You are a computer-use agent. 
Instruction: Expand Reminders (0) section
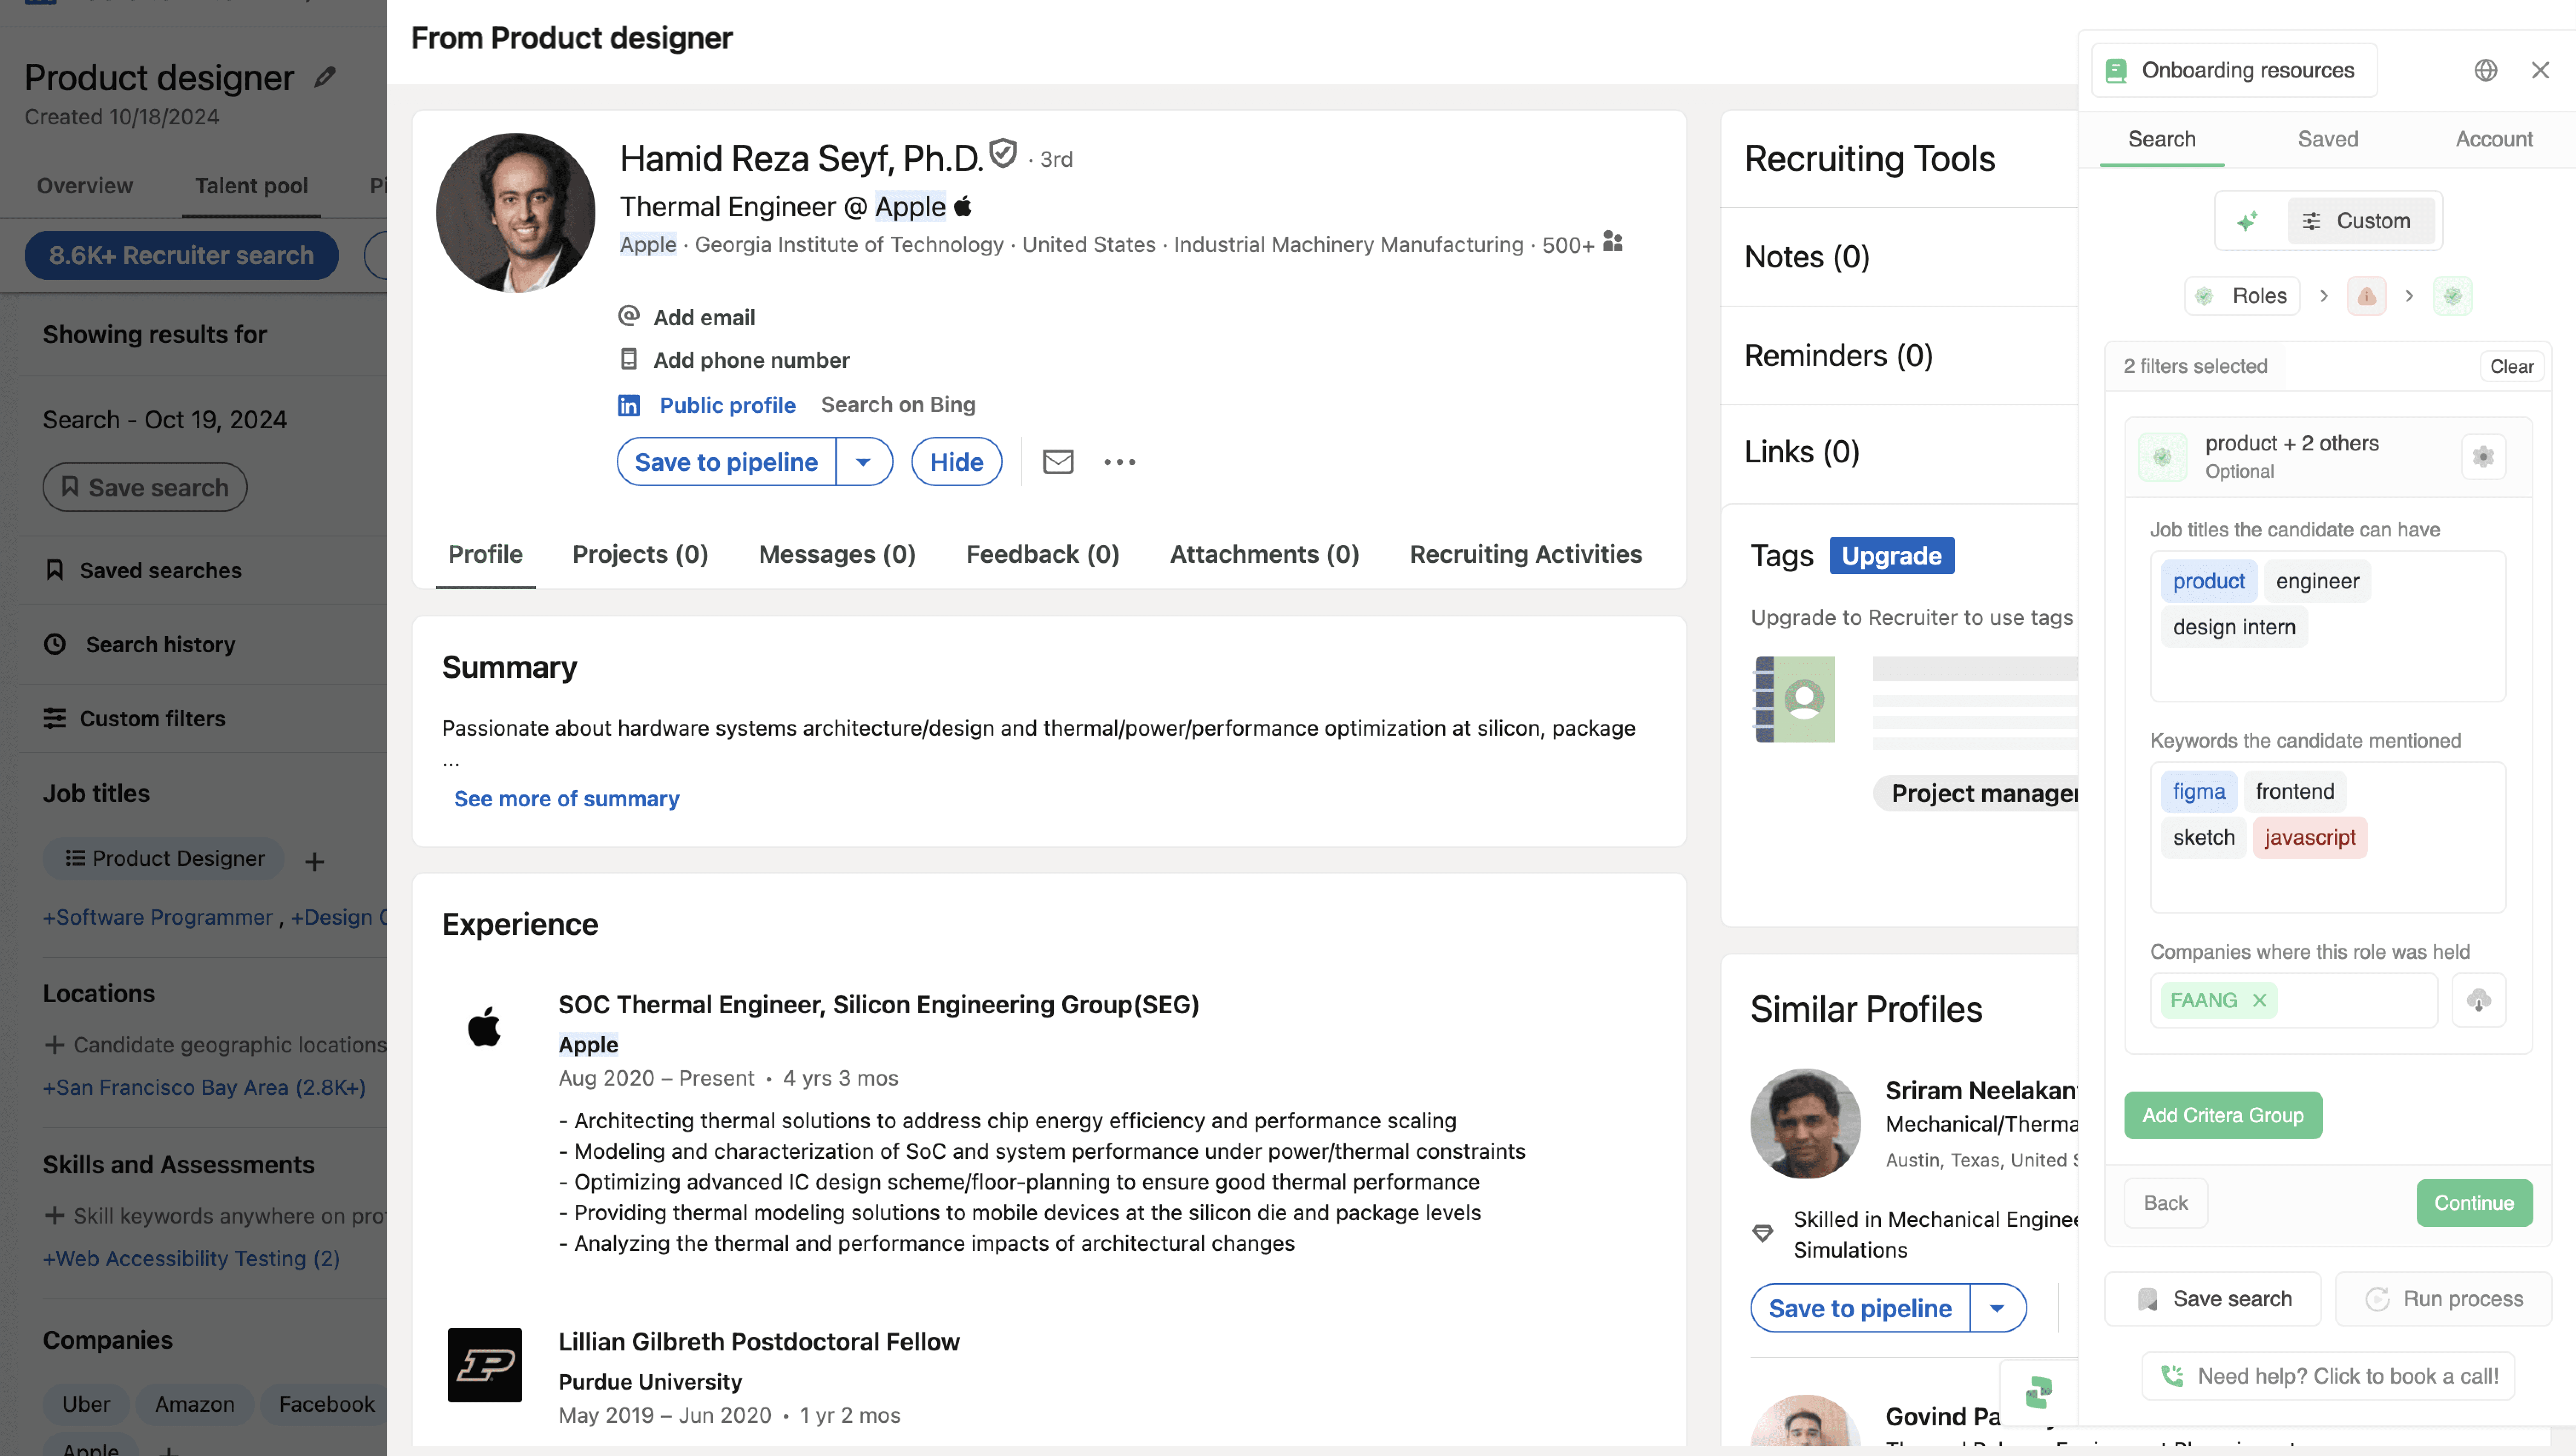[1839, 355]
